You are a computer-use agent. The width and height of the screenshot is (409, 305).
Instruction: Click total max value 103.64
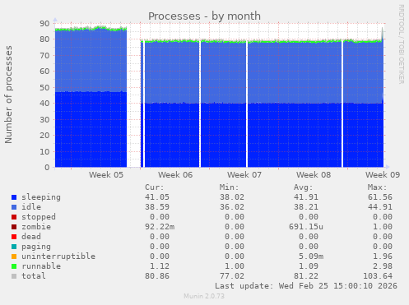(378, 276)
